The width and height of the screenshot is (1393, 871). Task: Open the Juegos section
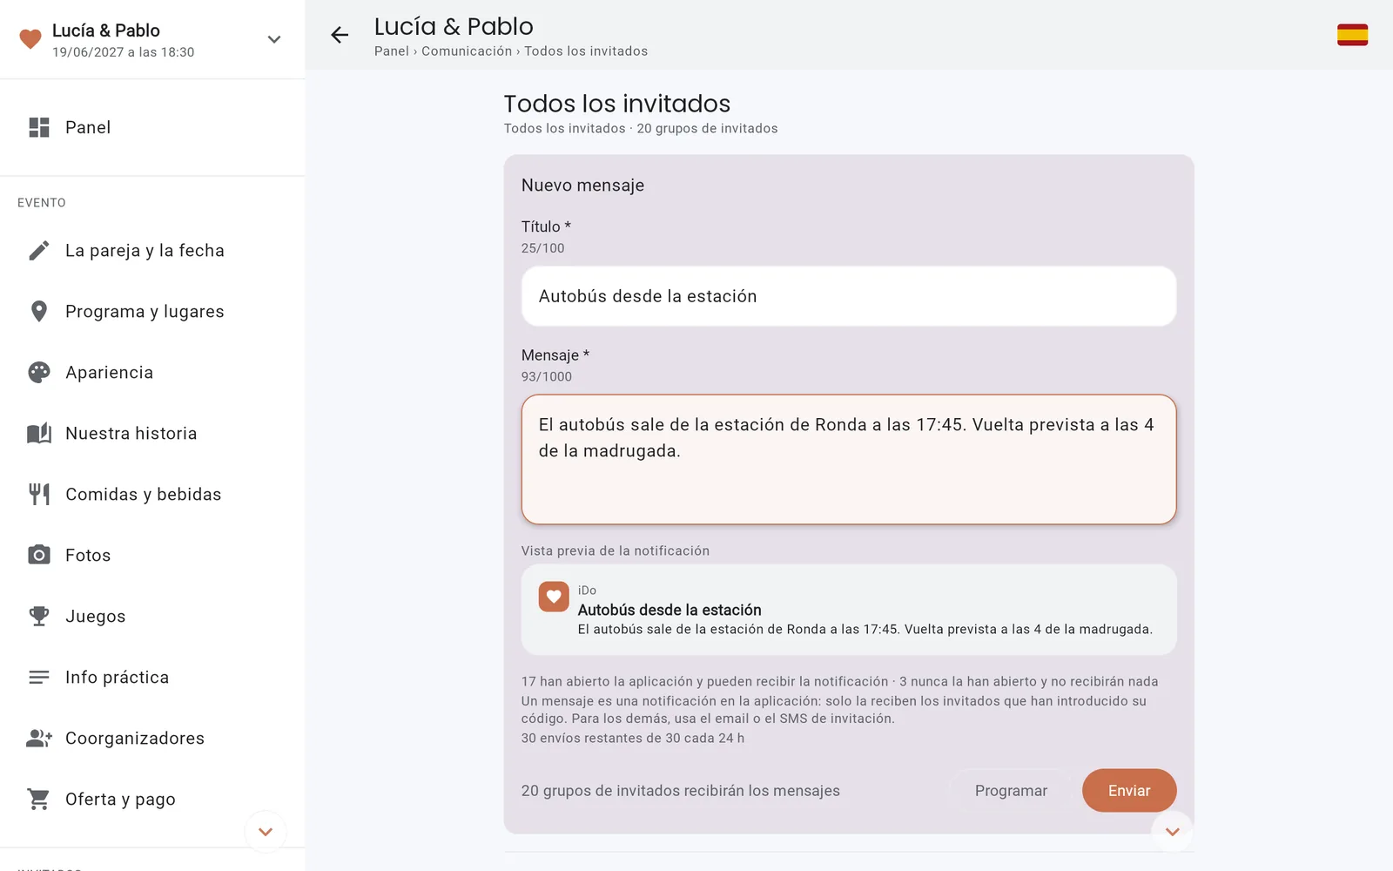pyautogui.click(x=152, y=617)
